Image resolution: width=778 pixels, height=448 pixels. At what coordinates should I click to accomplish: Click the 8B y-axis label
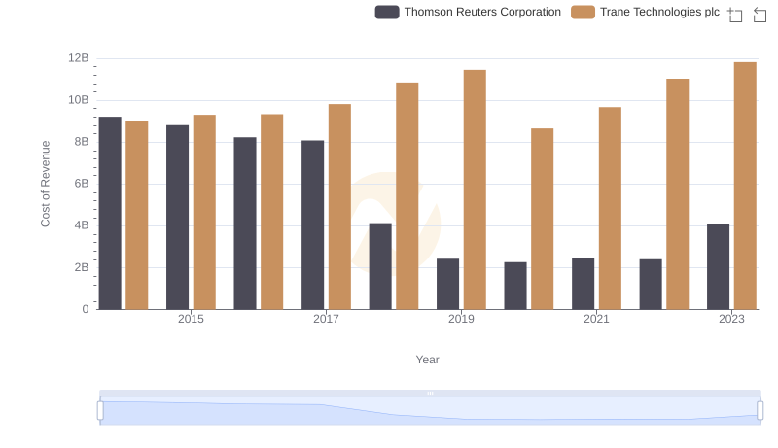pyautogui.click(x=82, y=142)
